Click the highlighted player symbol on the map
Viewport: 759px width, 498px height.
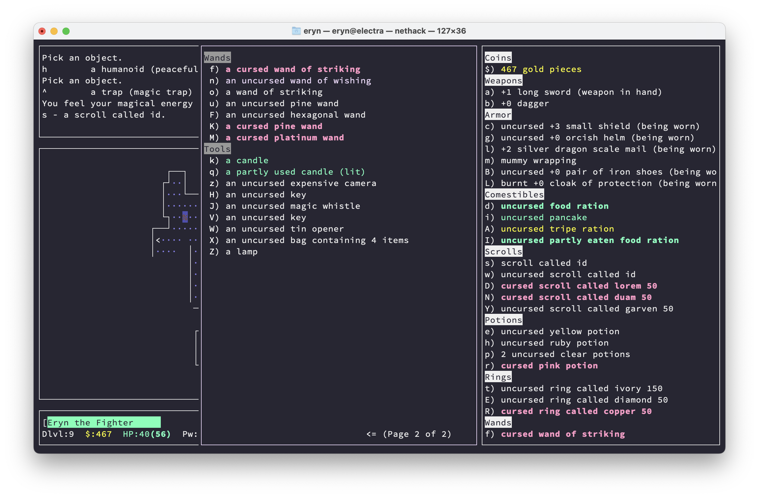point(185,217)
